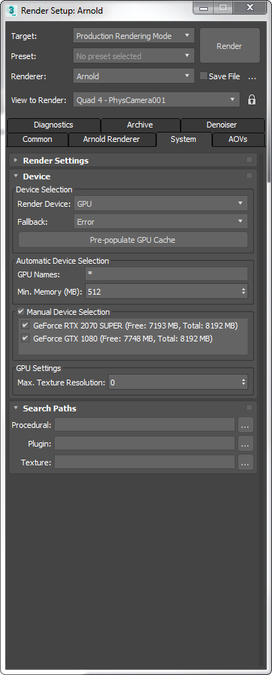This screenshot has width=272, height=675.
Task: Click the Device rollout grip icon
Action: click(x=249, y=176)
